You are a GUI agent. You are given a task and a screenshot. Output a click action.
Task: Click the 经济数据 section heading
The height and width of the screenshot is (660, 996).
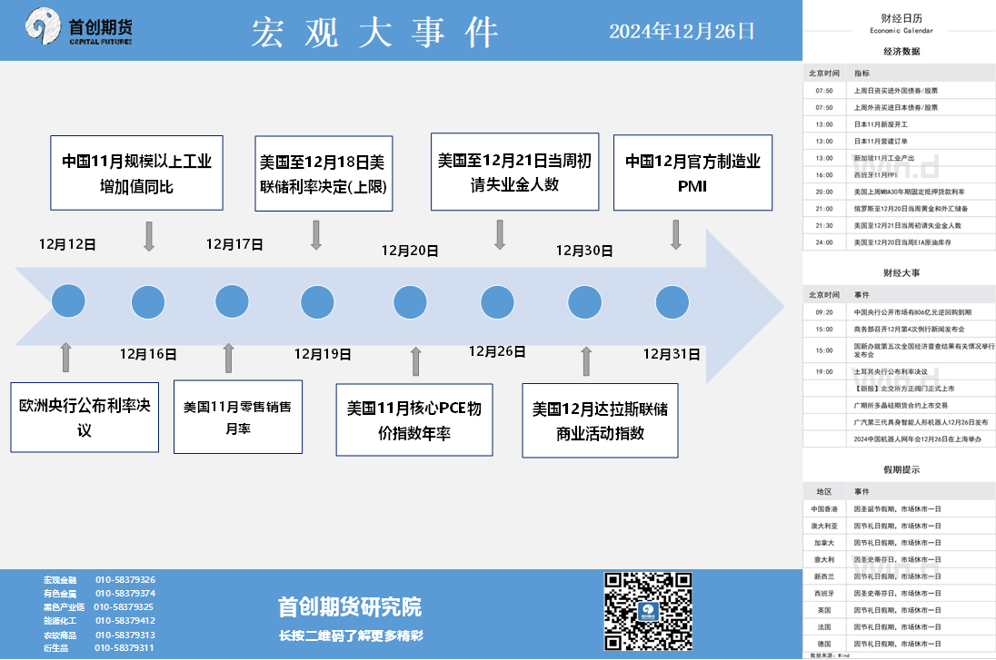(901, 52)
